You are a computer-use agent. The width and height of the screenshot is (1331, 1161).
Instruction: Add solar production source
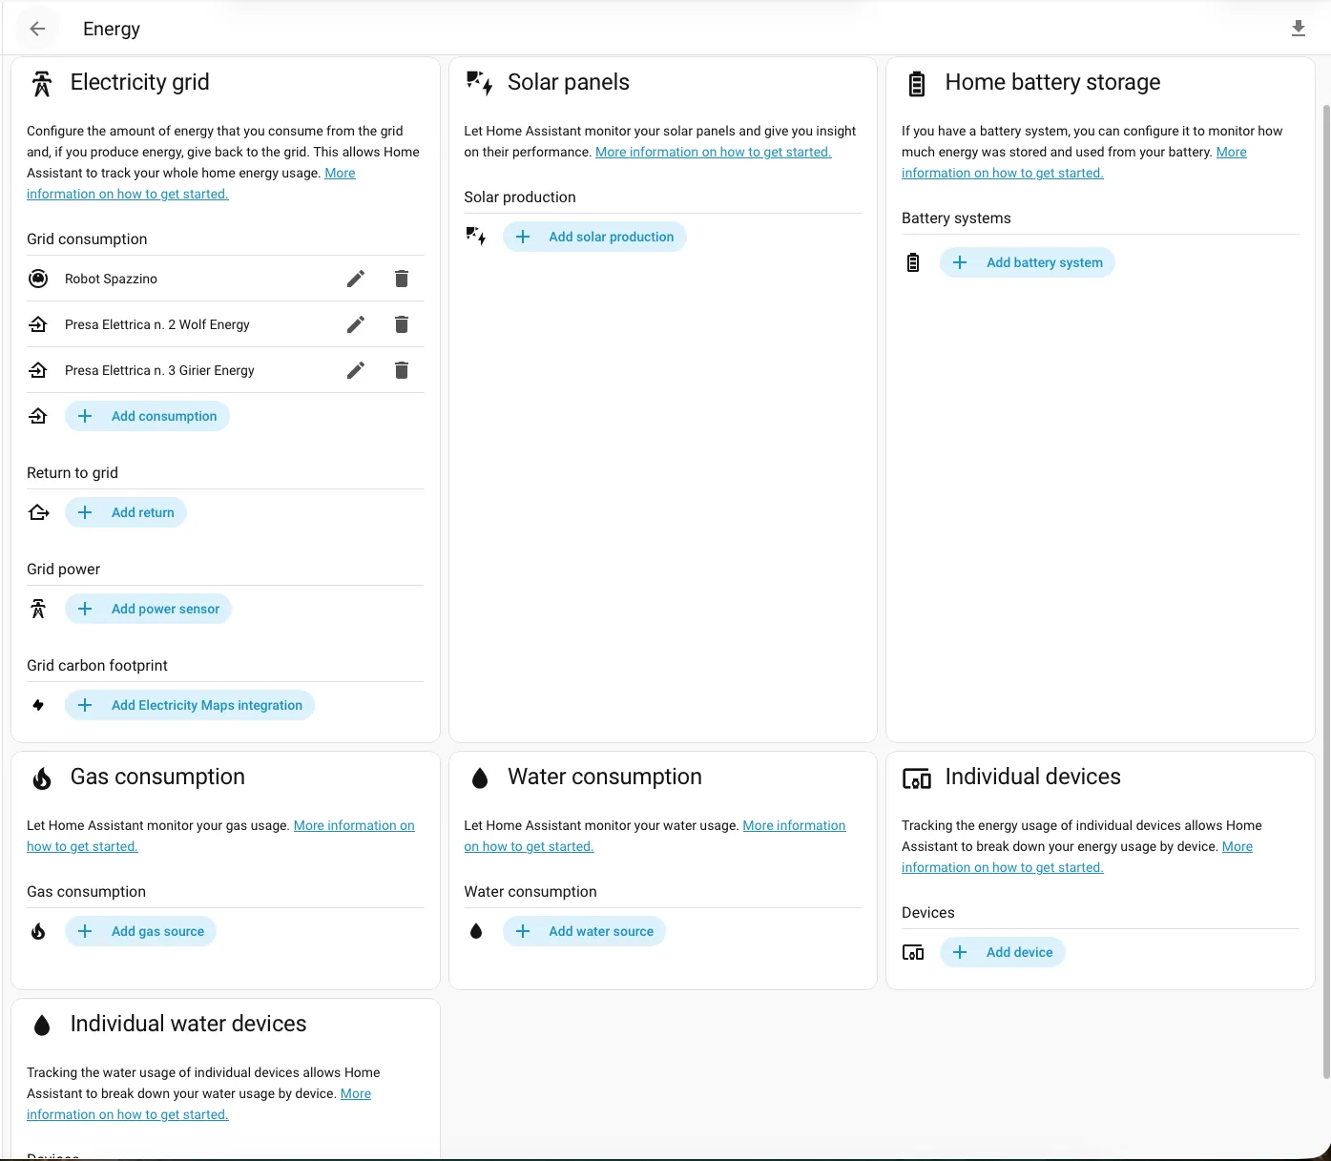[x=594, y=237]
